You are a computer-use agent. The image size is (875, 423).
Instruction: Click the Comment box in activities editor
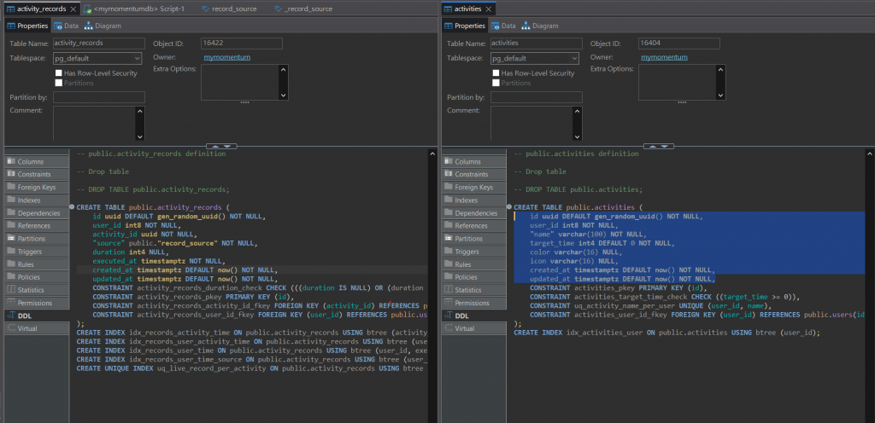click(x=531, y=123)
